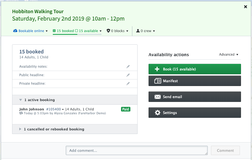Click inside the Add comment field
Screen dimensions: 252x160
(136, 150)
